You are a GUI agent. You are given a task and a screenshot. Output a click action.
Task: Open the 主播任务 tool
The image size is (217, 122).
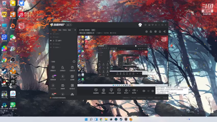tap(72, 69)
